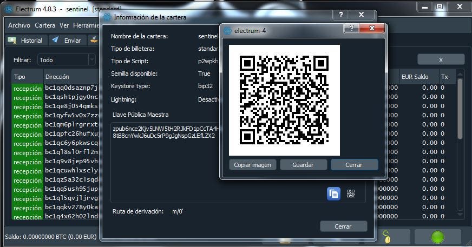The image size is (472, 247).
Task: Click the logo icon in the Información de la cartera title bar
Action: (x=107, y=17)
